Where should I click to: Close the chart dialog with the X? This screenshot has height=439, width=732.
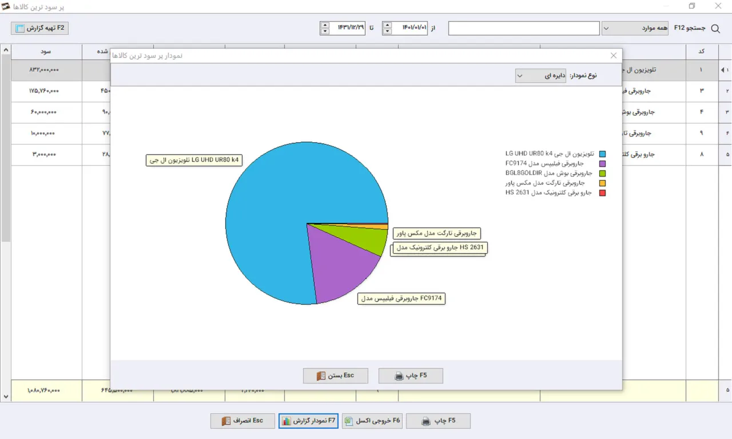point(614,55)
